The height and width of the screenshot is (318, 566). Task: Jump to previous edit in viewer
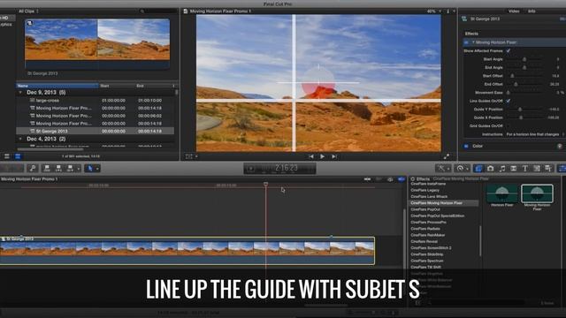click(310, 156)
